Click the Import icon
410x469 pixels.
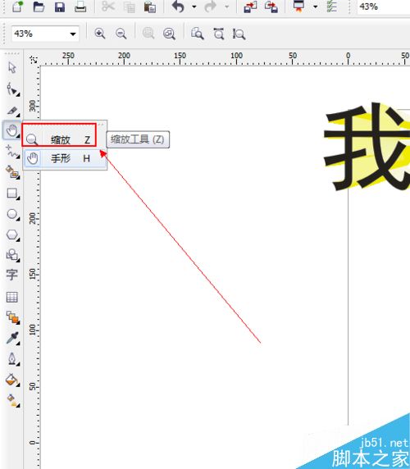[250, 7]
